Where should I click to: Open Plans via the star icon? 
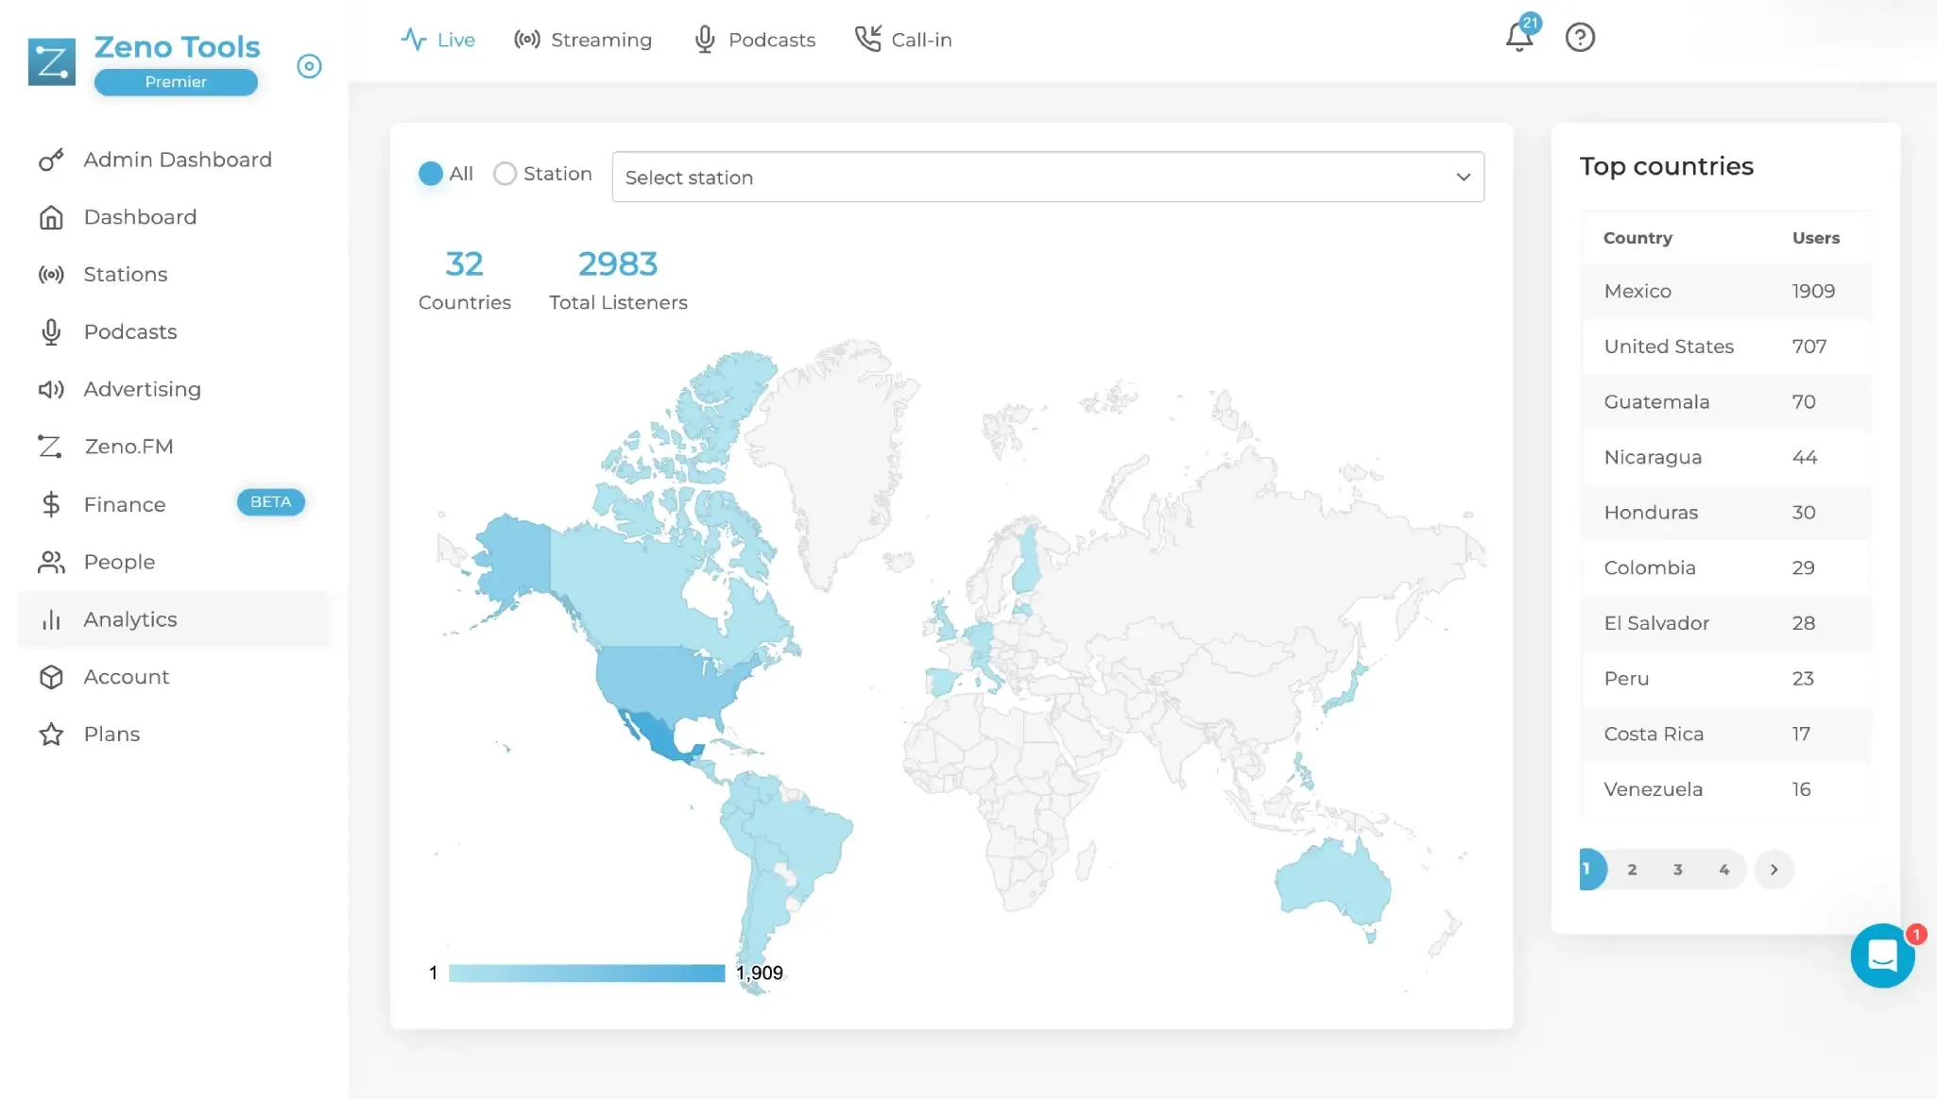[51, 735]
